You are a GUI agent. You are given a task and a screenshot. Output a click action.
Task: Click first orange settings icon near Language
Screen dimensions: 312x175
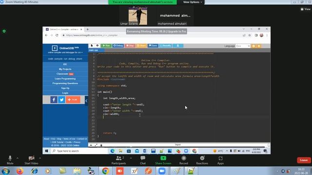pyautogui.click(x=253, y=46)
